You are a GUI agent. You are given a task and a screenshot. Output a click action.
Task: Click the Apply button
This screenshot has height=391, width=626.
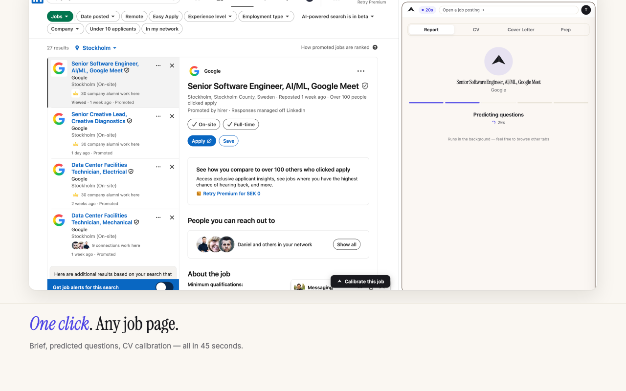point(201,141)
